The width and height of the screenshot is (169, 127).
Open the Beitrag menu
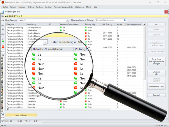[31, 7]
